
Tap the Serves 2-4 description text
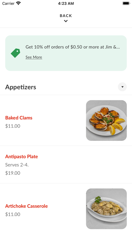click(x=17, y=165)
